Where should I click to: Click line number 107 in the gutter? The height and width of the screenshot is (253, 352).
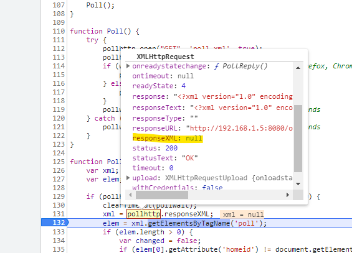click(59, 5)
